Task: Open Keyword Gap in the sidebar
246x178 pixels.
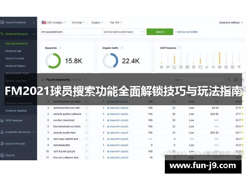Action: click(13, 51)
